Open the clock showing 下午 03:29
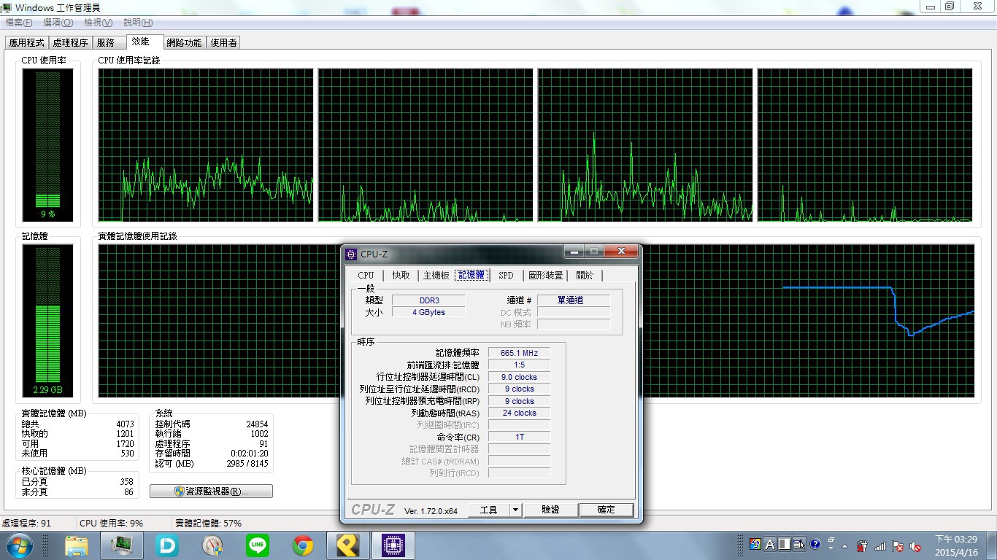Viewport: 997px width, 560px height. 956,545
